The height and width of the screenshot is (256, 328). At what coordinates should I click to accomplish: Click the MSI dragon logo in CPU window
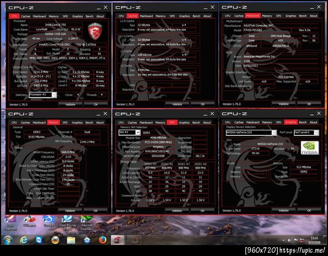(x=95, y=31)
